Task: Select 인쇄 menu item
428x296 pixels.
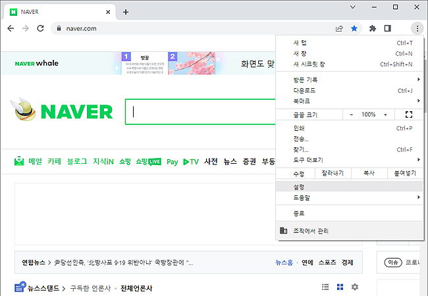Action: click(x=350, y=128)
